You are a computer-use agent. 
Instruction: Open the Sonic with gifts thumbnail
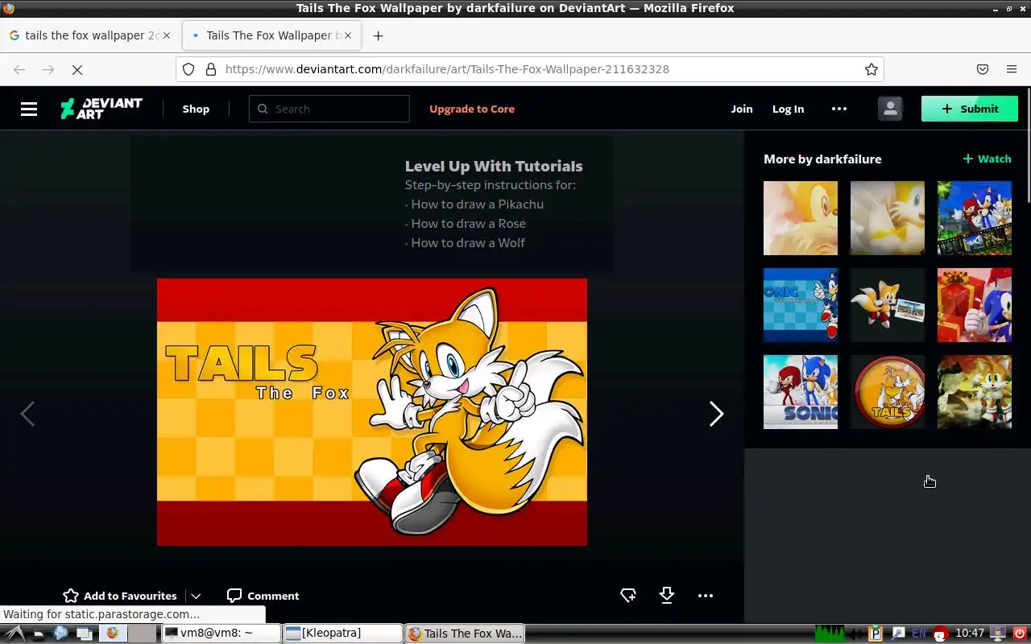[x=975, y=305]
